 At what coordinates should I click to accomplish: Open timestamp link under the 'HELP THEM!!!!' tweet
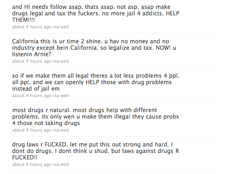(x=32, y=27)
